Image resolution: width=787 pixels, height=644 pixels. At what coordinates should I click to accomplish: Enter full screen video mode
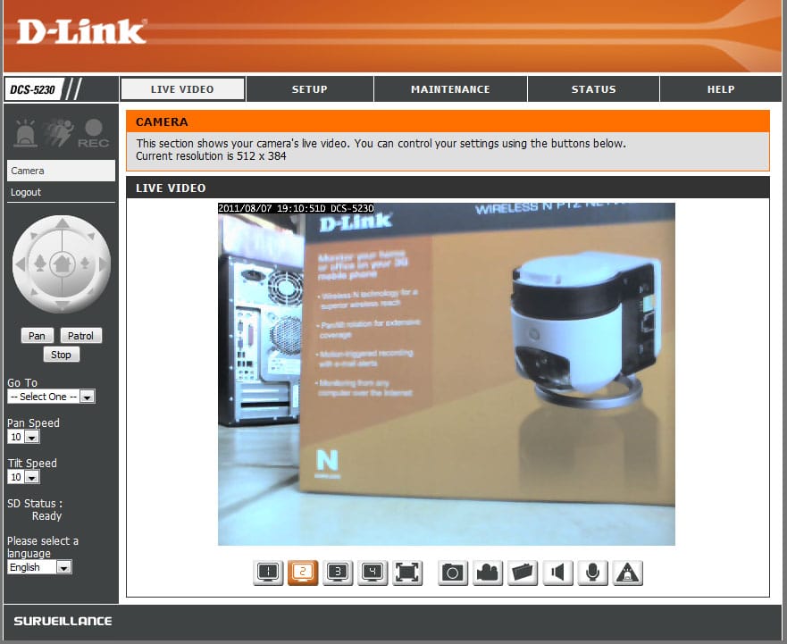407,573
